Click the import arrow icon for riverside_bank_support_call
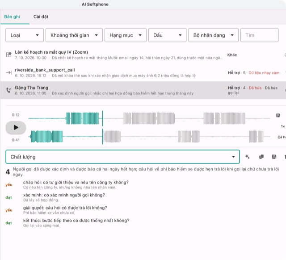This screenshot has height=260, width=286. (8, 72)
